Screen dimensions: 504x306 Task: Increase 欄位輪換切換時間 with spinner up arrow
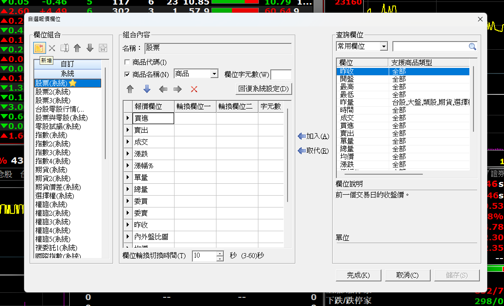220,253
